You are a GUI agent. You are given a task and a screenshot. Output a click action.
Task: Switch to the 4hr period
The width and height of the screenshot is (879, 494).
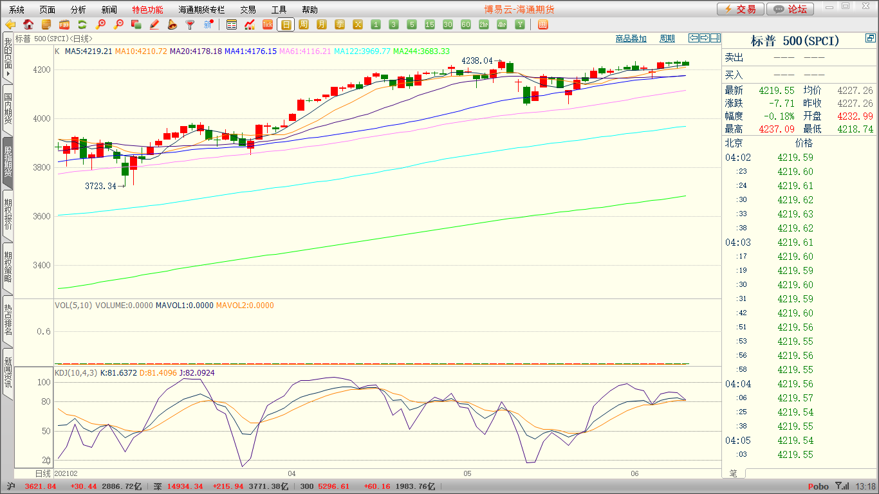click(x=502, y=24)
